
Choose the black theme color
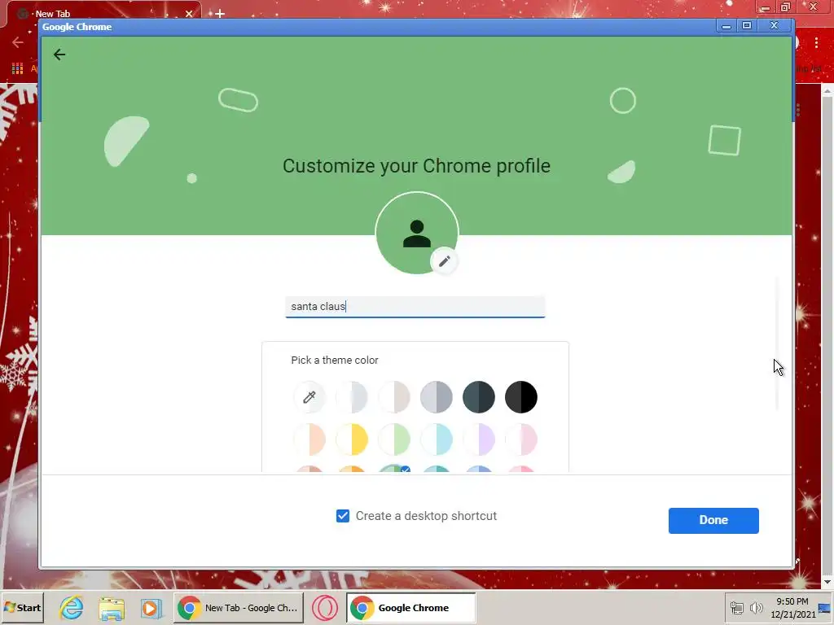[521, 397]
